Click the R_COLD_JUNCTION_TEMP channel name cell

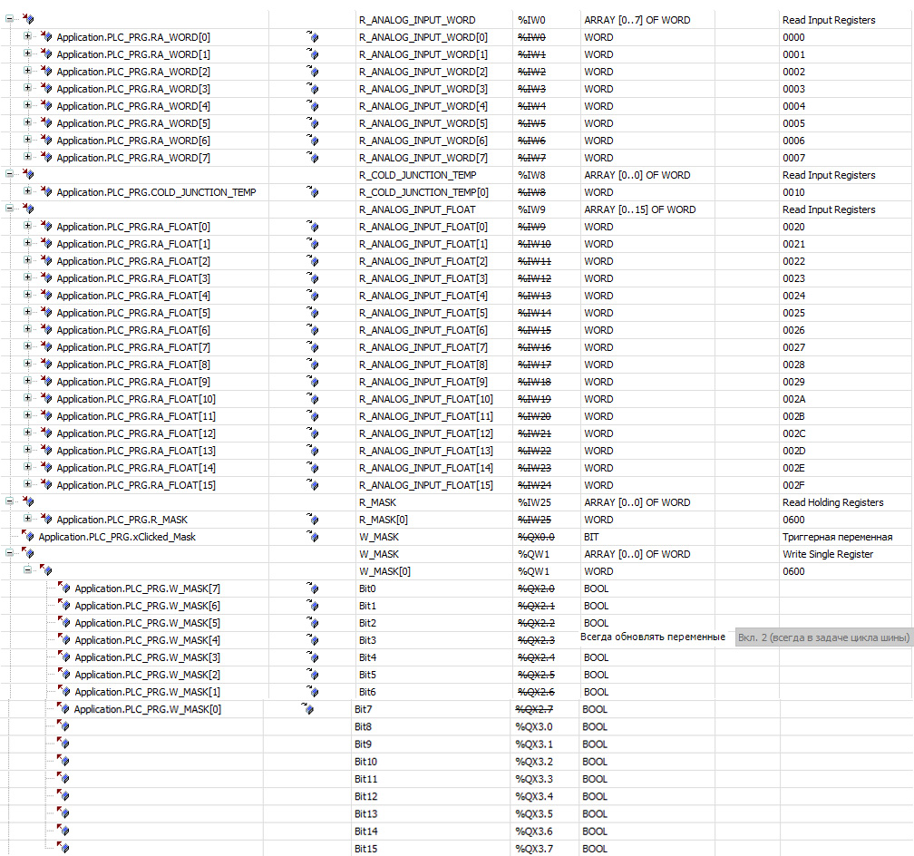coord(417,175)
